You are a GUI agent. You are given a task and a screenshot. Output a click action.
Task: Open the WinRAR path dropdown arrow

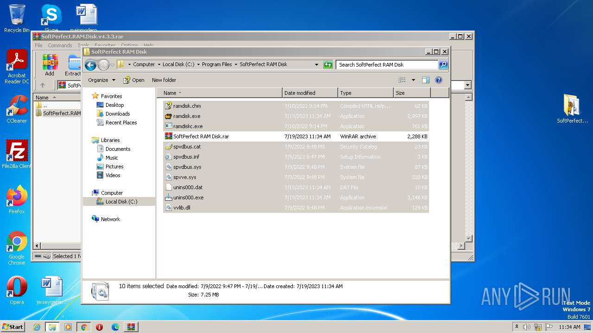467,85
